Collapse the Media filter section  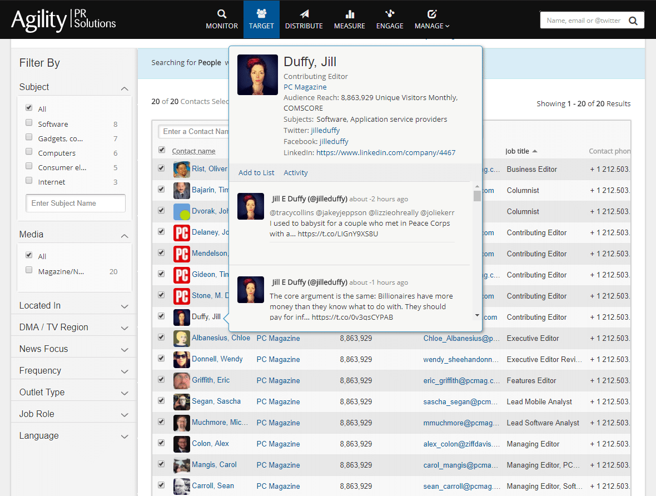click(125, 236)
